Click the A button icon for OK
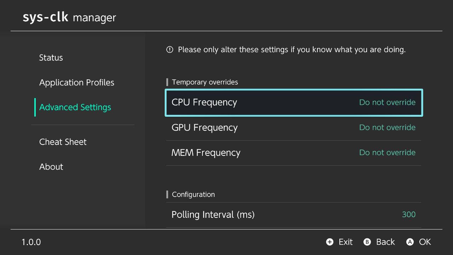The height and width of the screenshot is (255, 453). pyautogui.click(x=411, y=242)
